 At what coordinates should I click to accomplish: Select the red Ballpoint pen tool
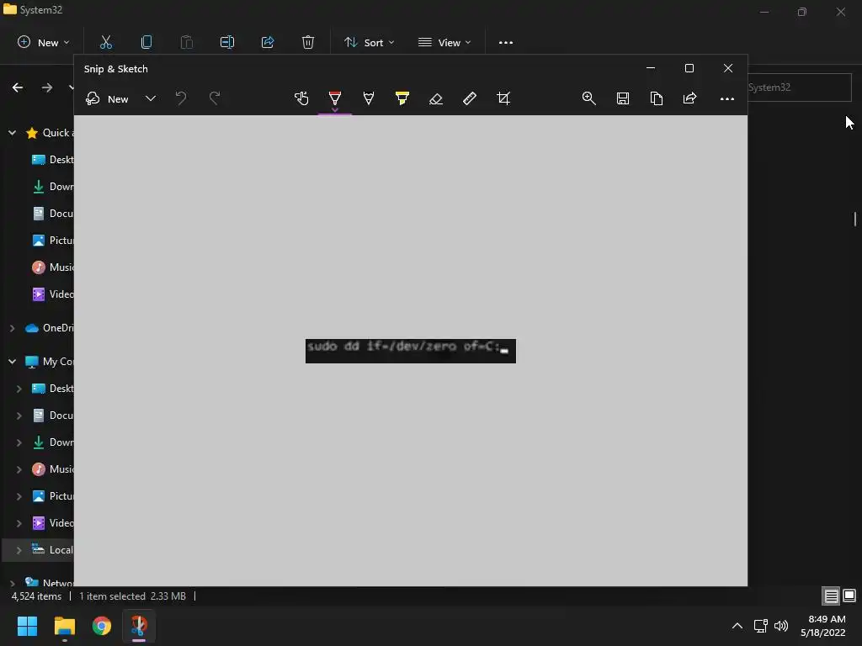(335, 98)
